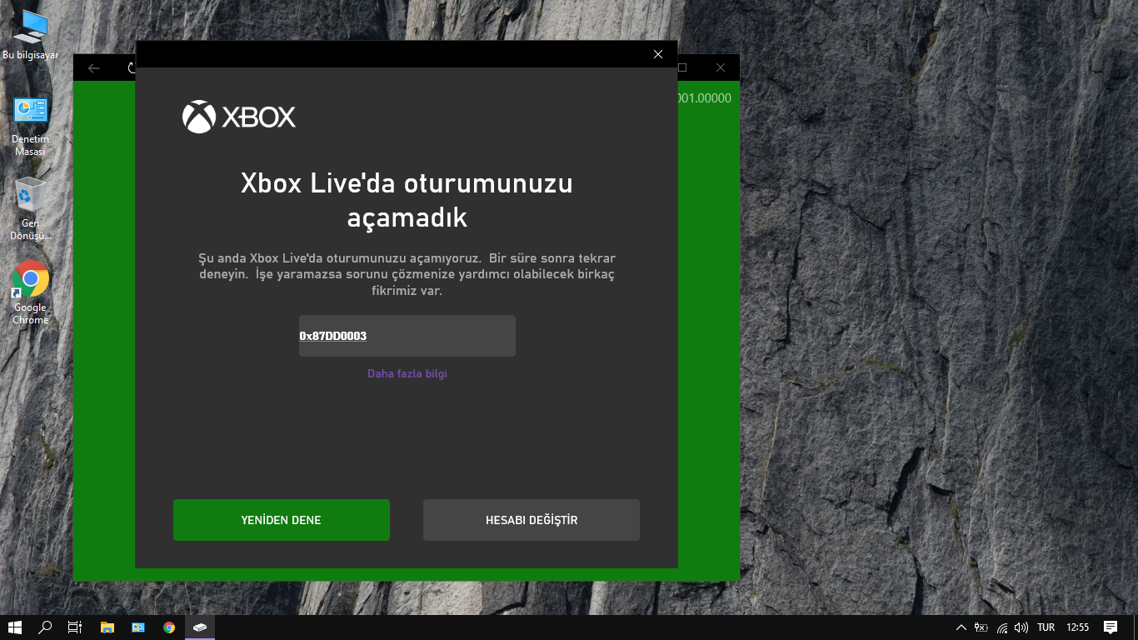The width and height of the screenshot is (1138, 640).
Task: Click the error code 0x87DD0003
Action: [x=333, y=336]
